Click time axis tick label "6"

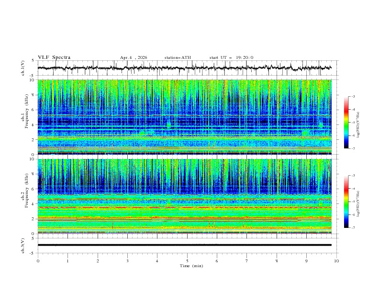pos(217,261)
